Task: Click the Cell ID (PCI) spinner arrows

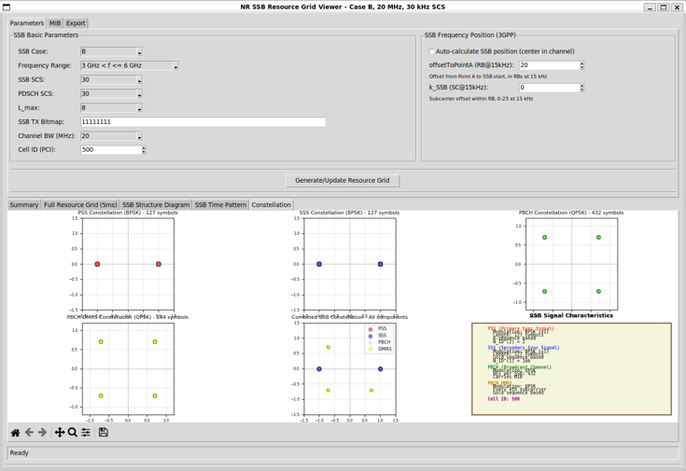Action: click(x=144, y=150)
